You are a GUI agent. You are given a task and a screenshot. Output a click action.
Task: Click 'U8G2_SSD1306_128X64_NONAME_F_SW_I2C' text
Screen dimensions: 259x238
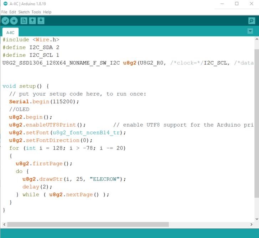tap(61, 63)
